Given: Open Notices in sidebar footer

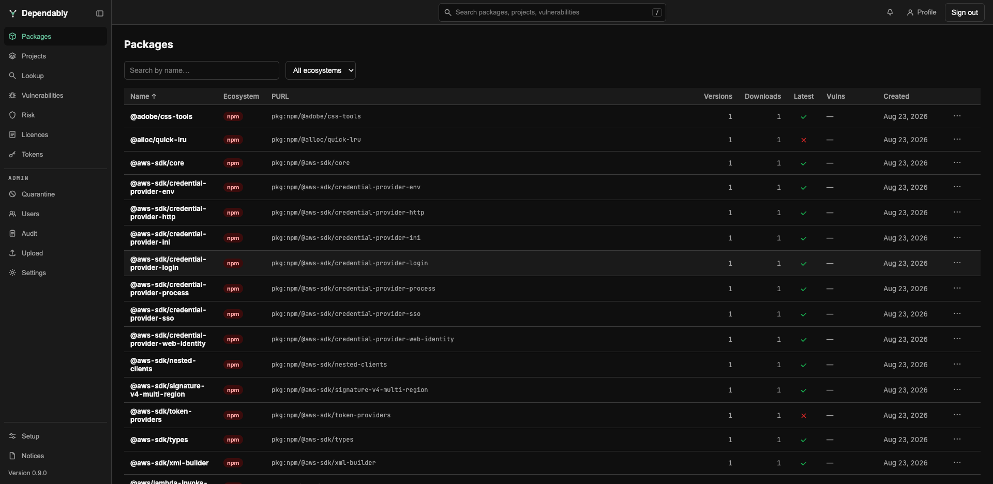Looking at the screenshot, I should (55, 456).
